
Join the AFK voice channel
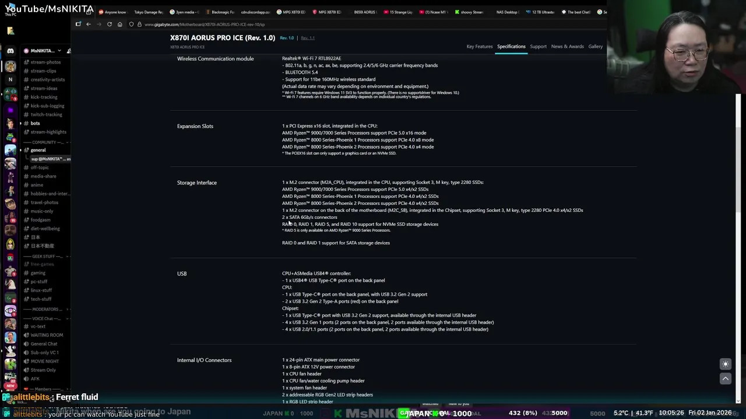(34, 378)
